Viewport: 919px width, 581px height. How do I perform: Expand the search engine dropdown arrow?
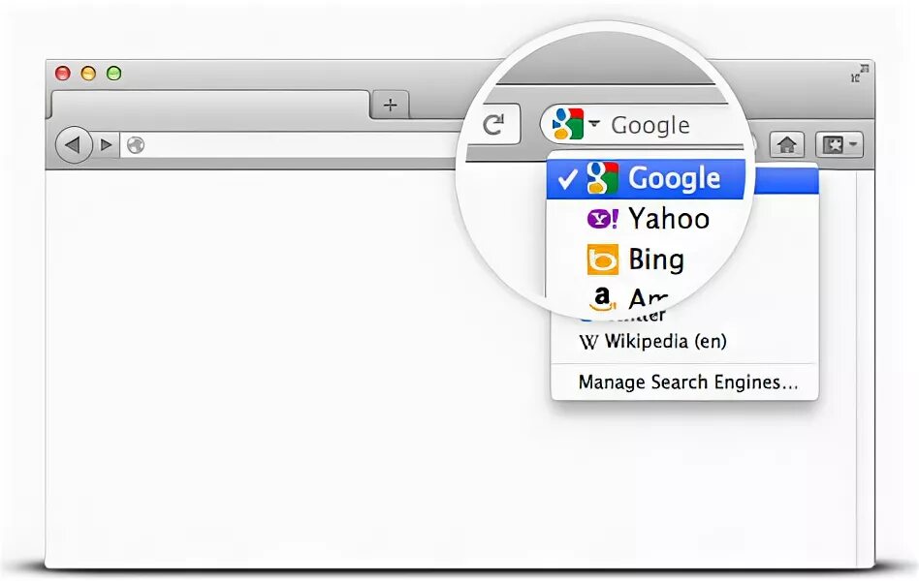point(593,124)
